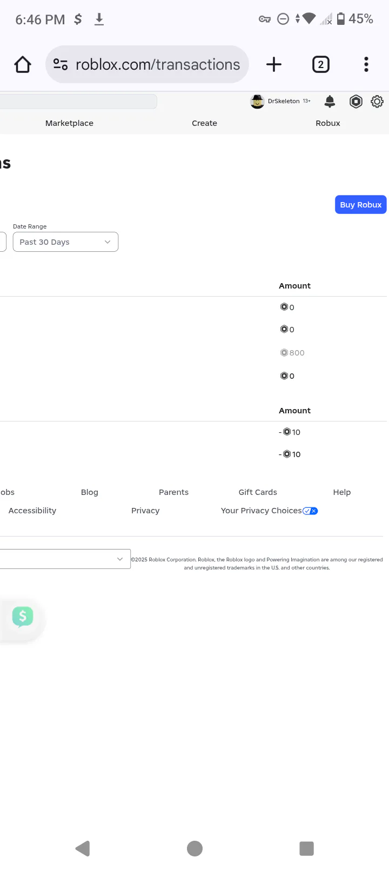This screenshot has width=389, height=871.
Task: Open the Accessibility footer link
Action: (32, 511)
